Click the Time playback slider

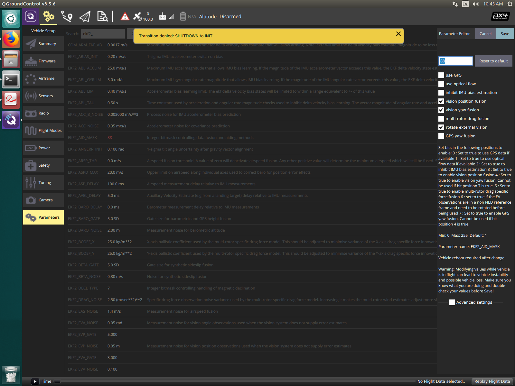(x=57, y=381)
